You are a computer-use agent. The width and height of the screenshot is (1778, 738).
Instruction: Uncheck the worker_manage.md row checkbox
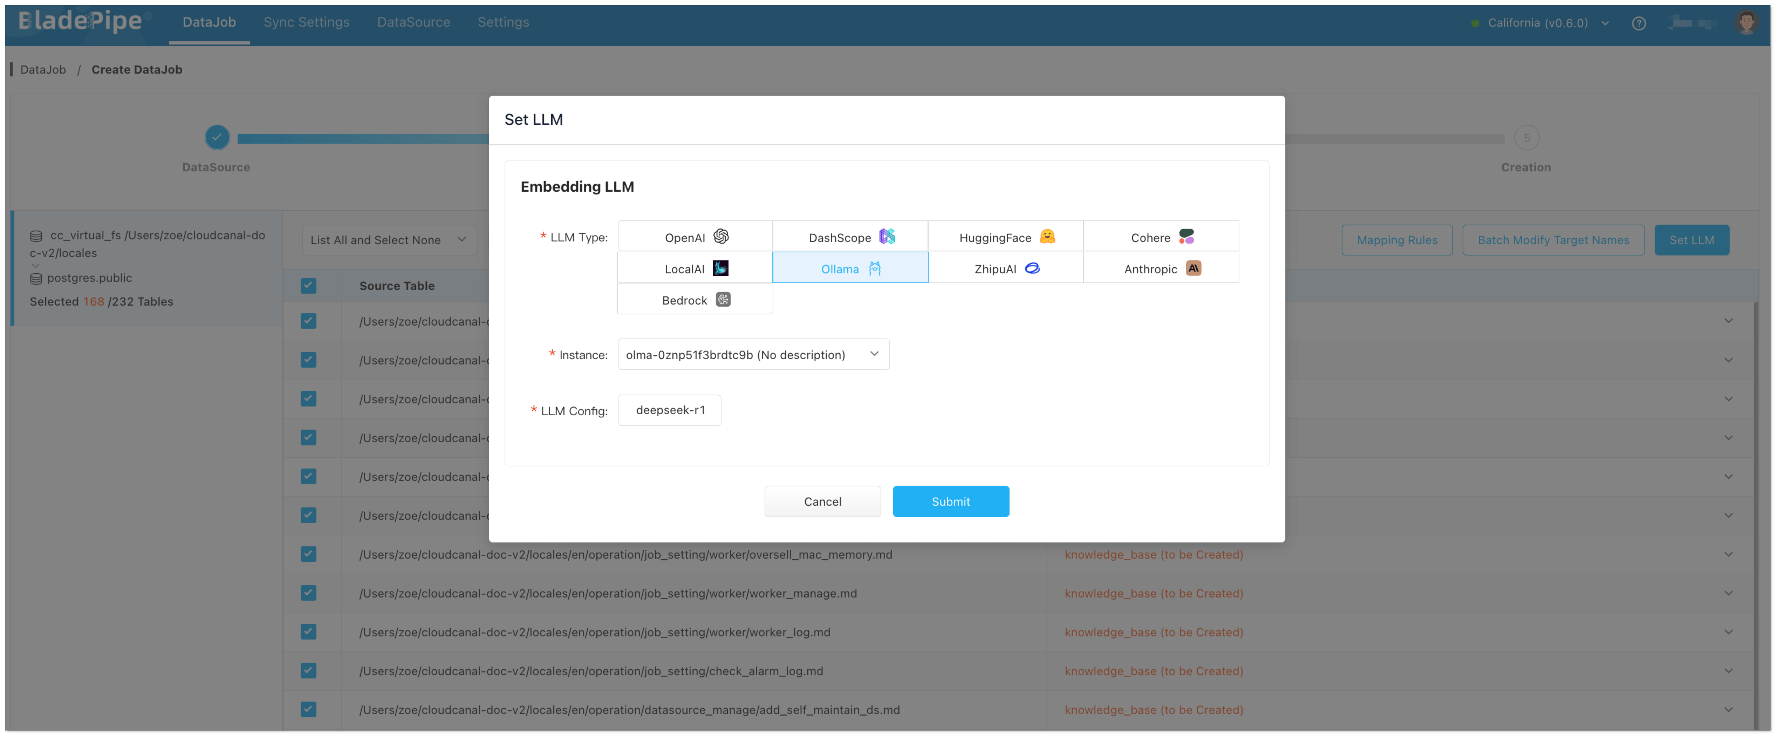(x=309, y=593)
